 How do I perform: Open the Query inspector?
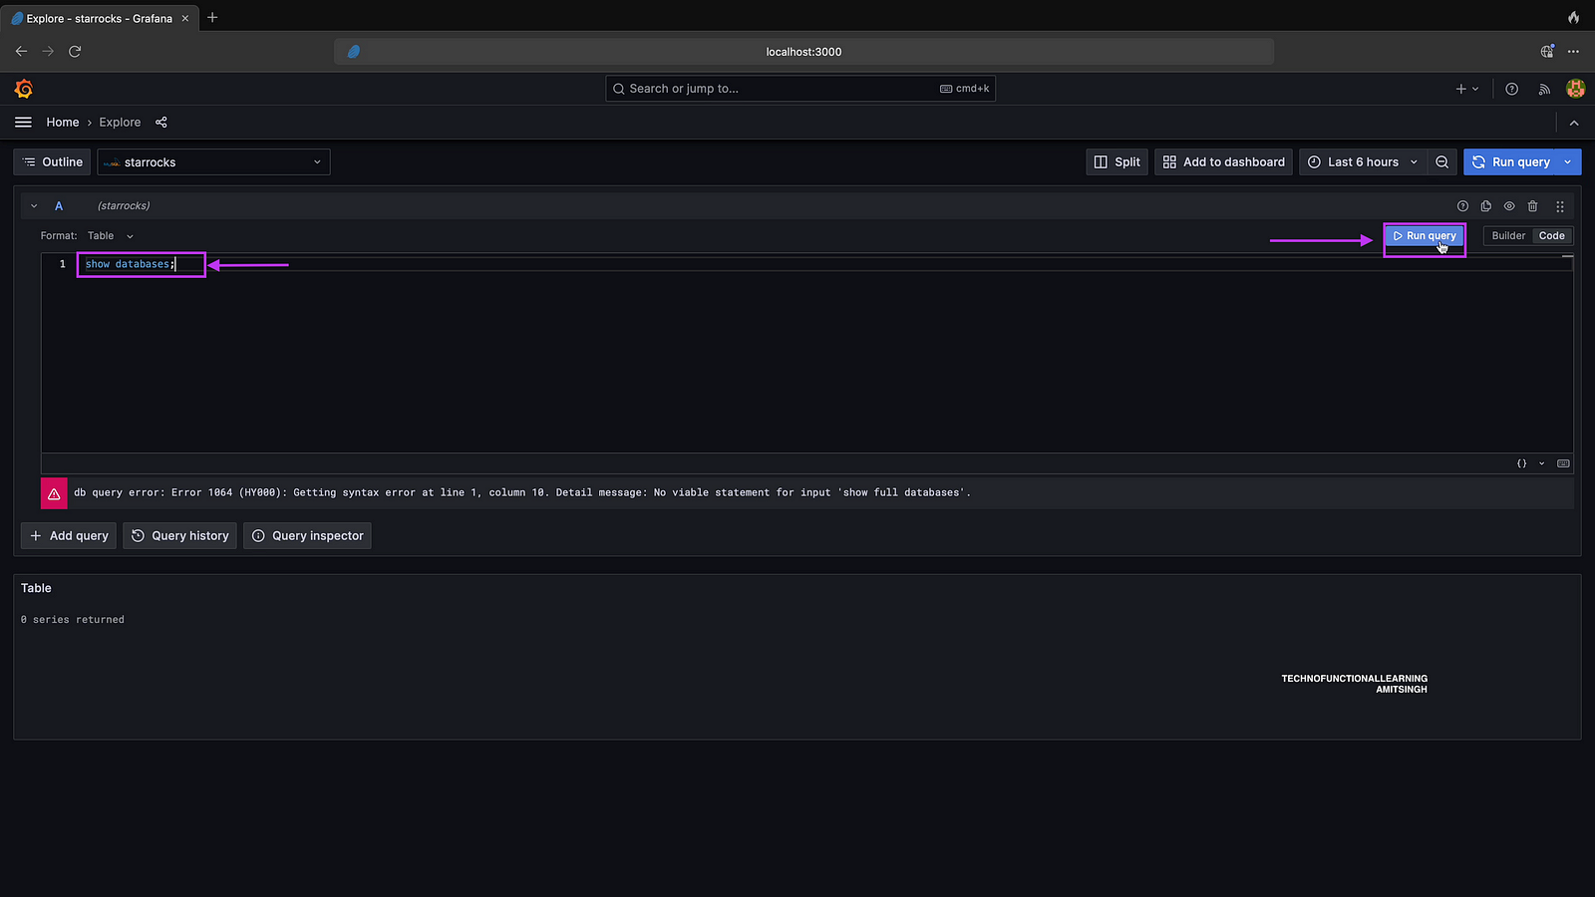tap(307, 536)
